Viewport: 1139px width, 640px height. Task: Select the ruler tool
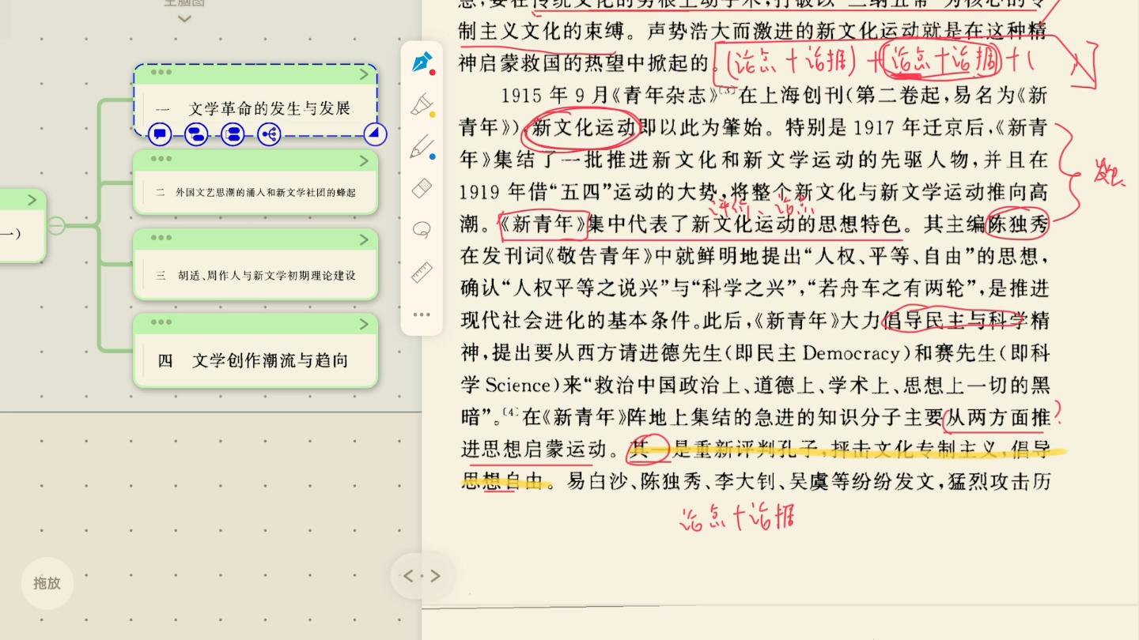(422, 273)
